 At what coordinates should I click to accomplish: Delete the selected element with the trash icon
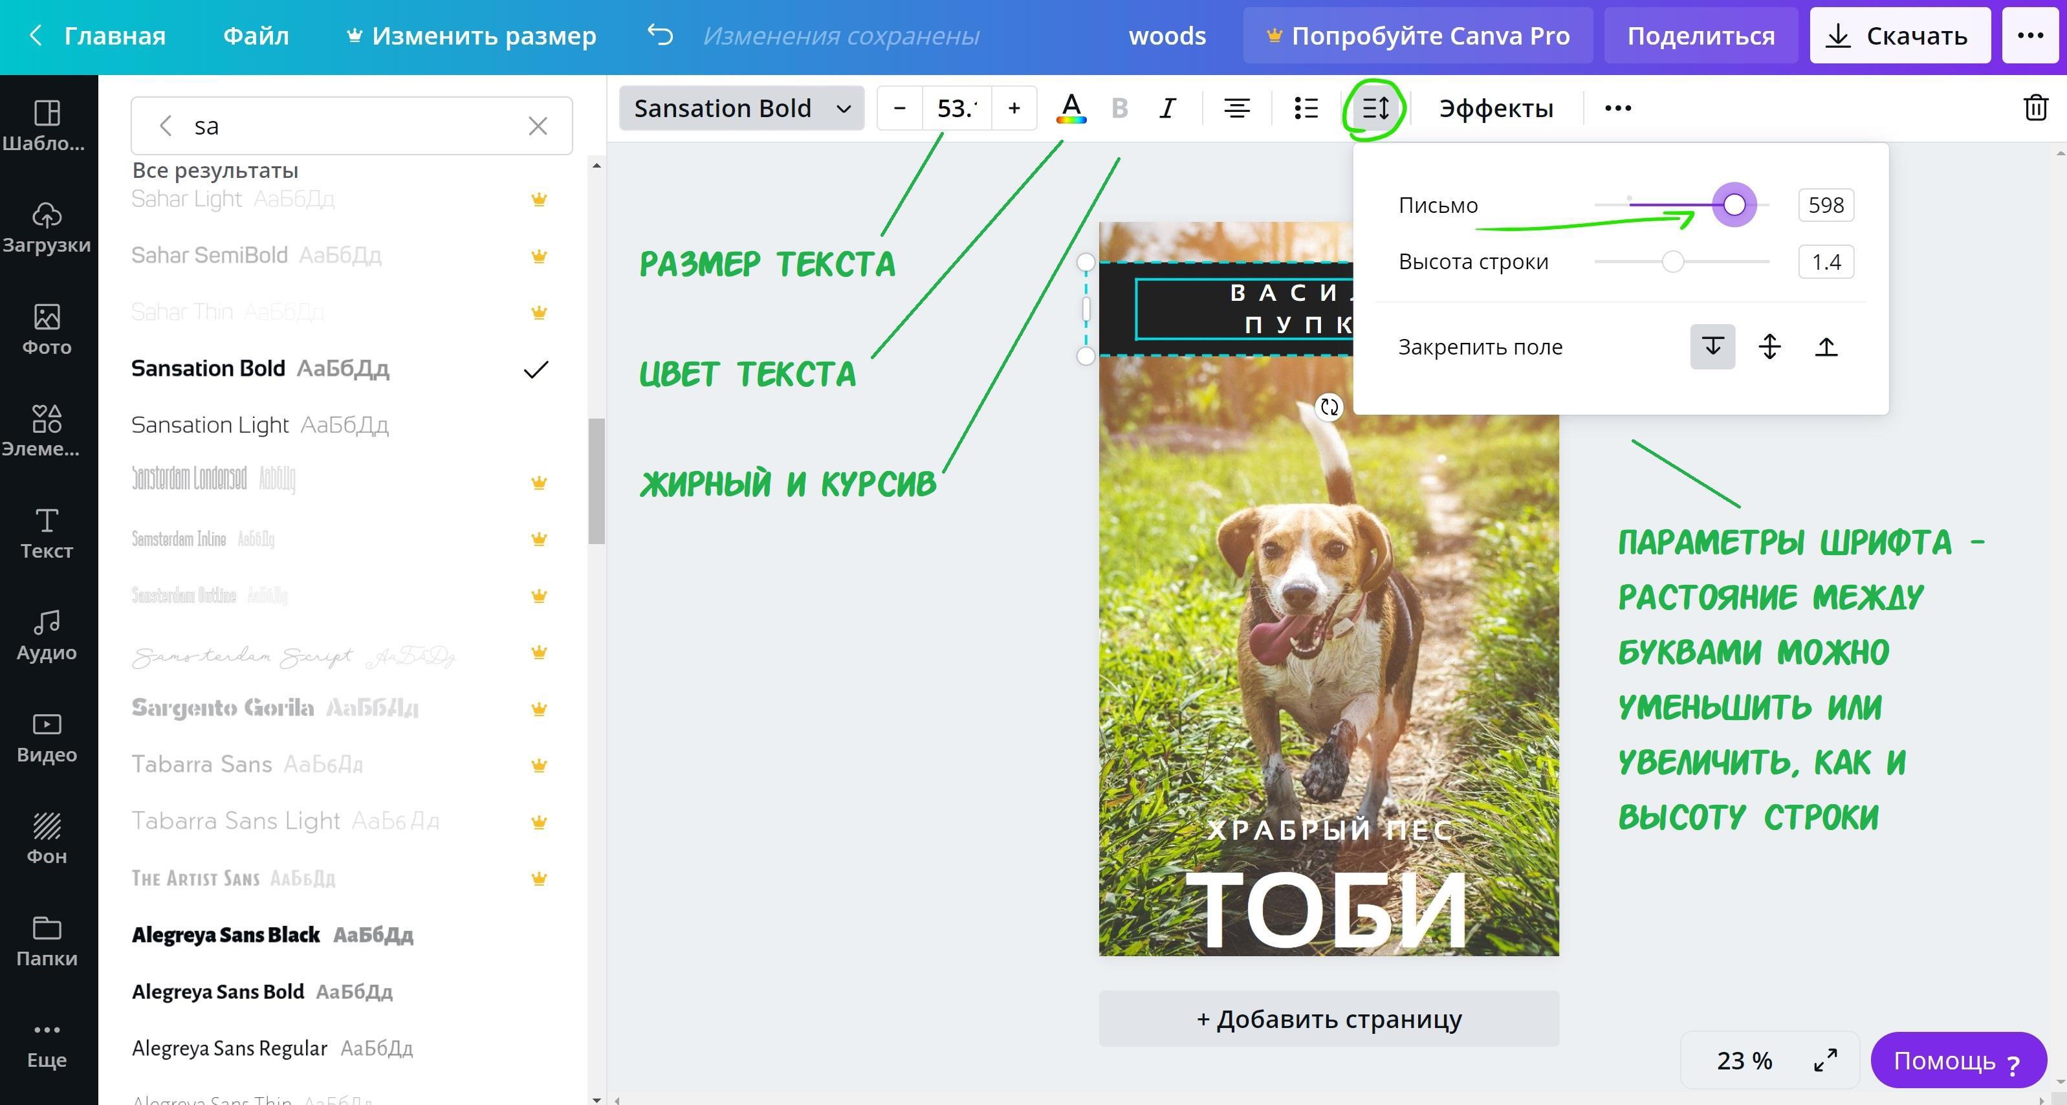pos(2035,107)
